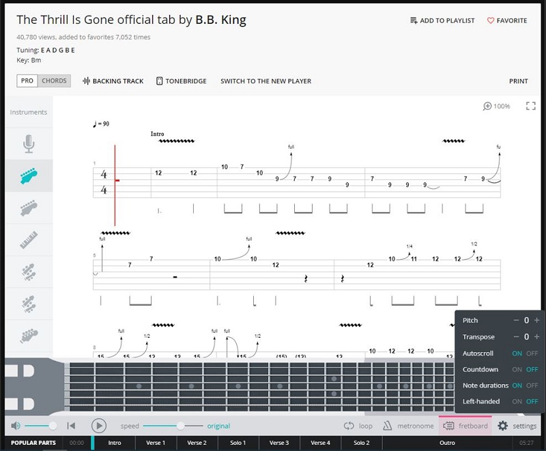Jump to the Verse 1 part
Image resolution: width=546 pixels, height=451 pixels.
(x=156, y=443)
